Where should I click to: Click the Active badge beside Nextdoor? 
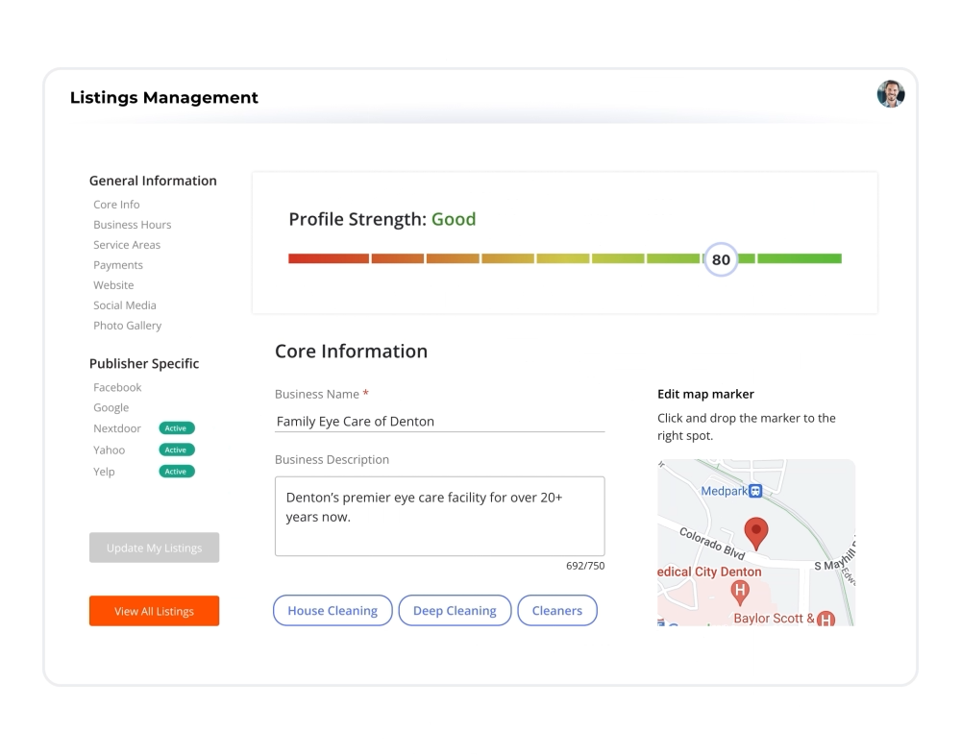click(177, 428)
